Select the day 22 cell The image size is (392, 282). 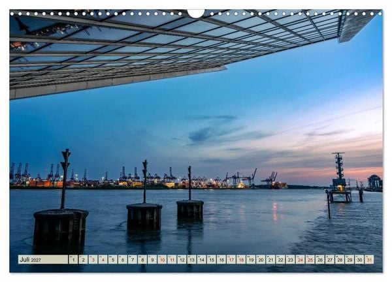(x=280, y=259)
